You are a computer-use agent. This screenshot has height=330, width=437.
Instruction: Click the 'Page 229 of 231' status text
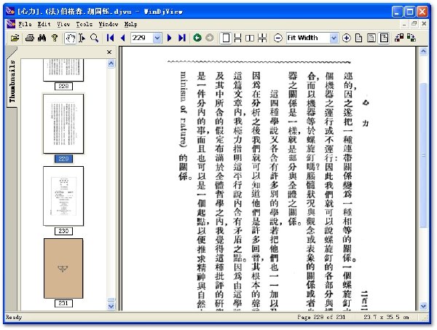(321, 317)
